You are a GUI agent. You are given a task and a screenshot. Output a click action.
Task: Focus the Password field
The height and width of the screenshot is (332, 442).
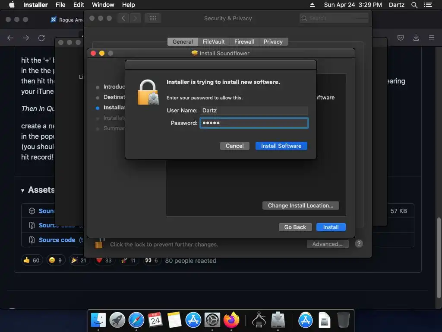click(x=254, y=123)
